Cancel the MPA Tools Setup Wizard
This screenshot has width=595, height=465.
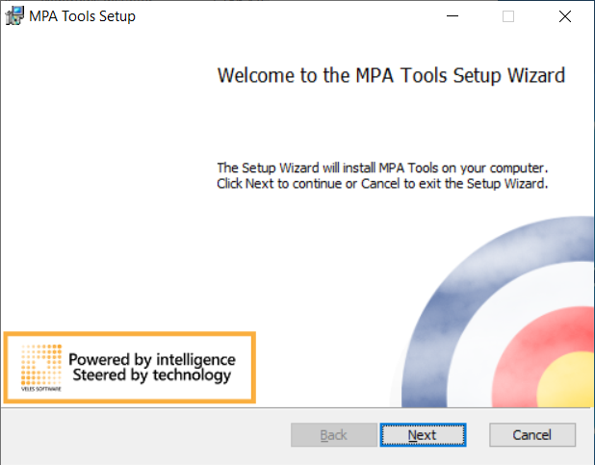coord(532,434)
